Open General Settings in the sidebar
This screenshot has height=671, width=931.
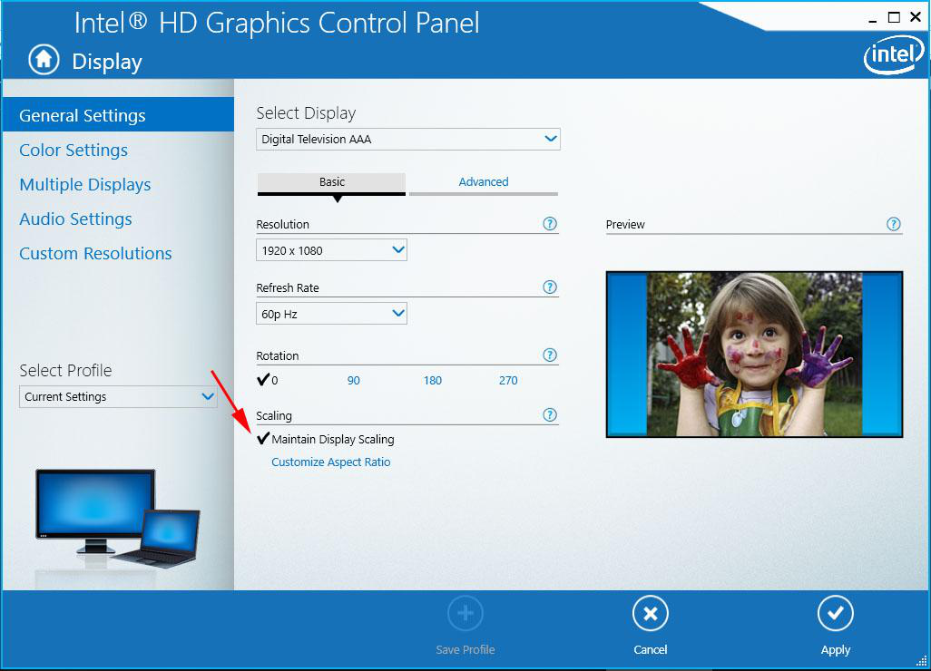pyautogui.click(x=118, y=115)
